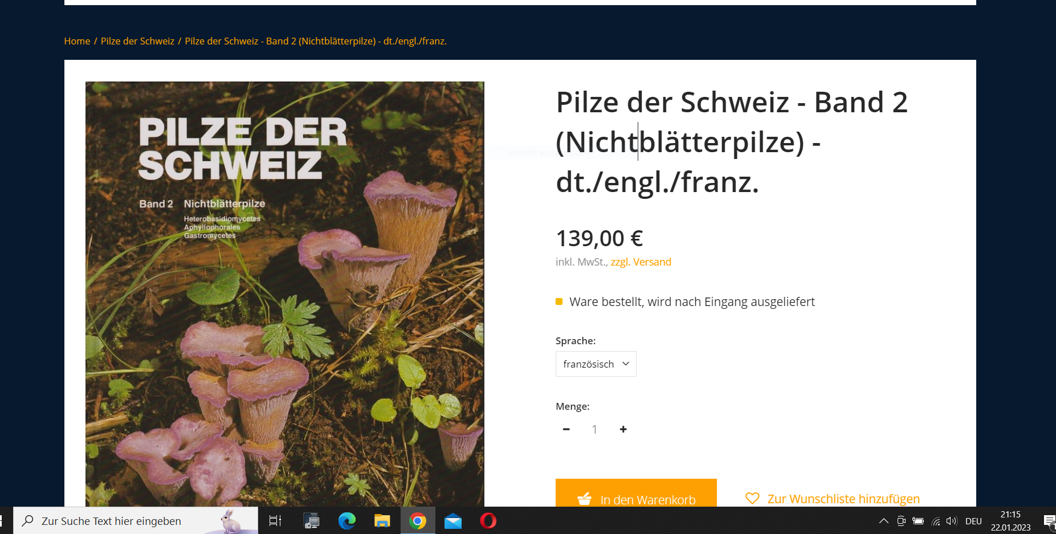Go to the Home breadcrumb
The image size is (1056, 534).
point(77,41)
